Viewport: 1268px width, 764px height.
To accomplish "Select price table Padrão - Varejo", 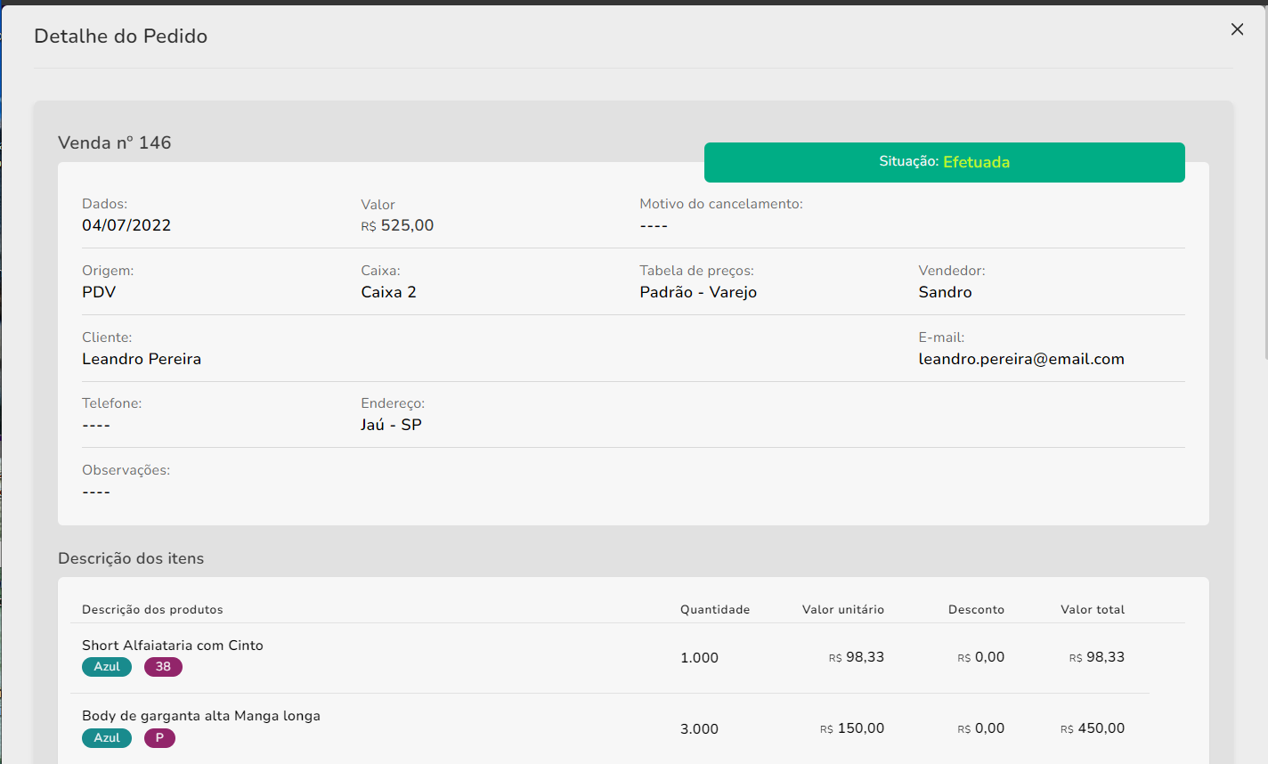I will [x=698, y=292].
